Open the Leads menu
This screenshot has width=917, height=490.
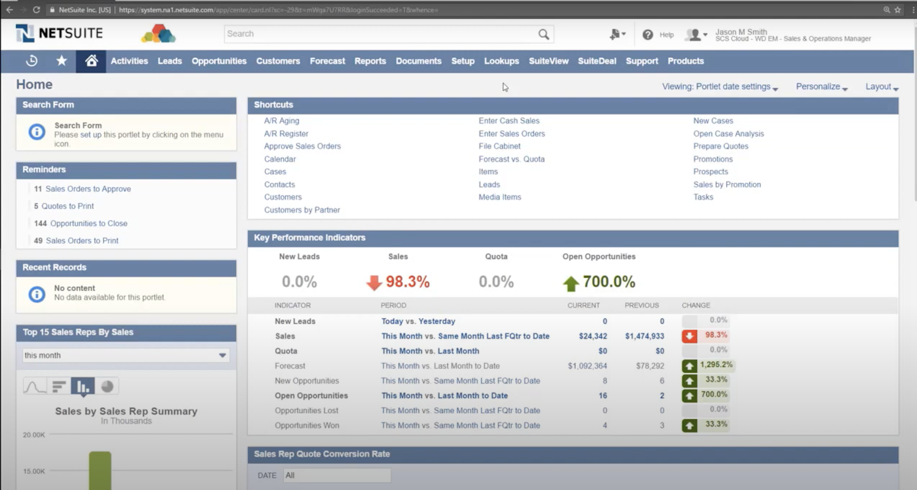170,61
